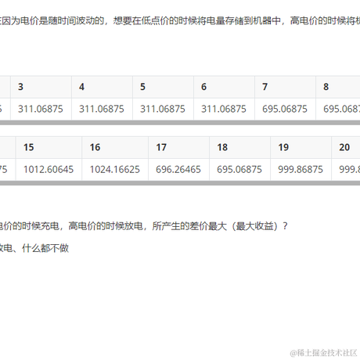Select value 1012.60645 under column 15

[49, 170]
